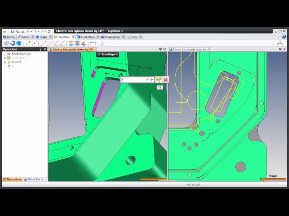Close the Operations panel
Image resolution: width=289 pixels, height=216 pixels.
[45, 49]
